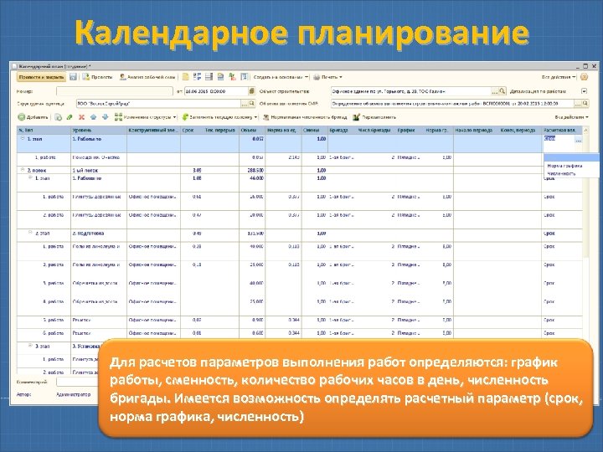This screenshot has height=452, width=603.
Task: Click the Провести post document button
Action: coord(97,77)
